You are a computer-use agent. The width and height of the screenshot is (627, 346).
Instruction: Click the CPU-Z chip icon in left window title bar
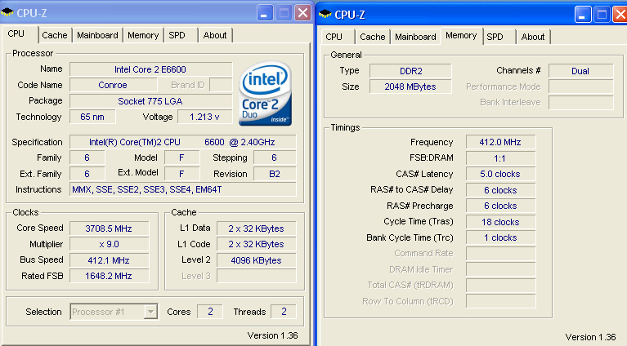tap(7, 13)
